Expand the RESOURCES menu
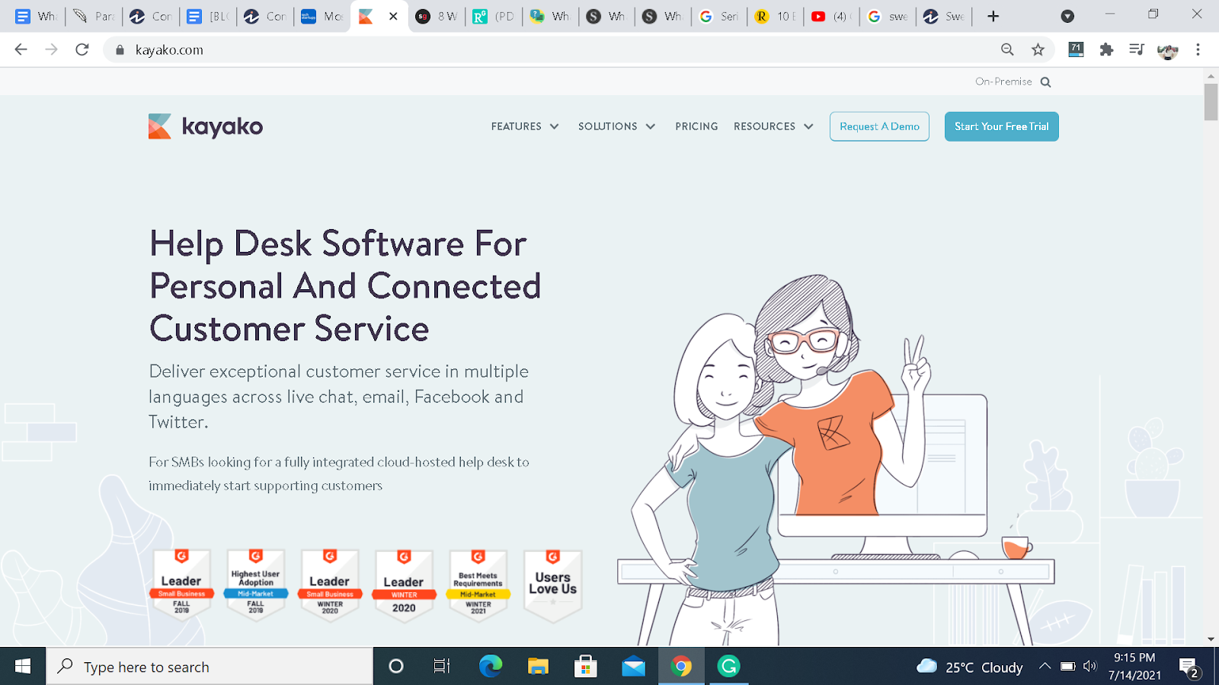The height and width of the screenshot is (685, 1219). [773, 126]
